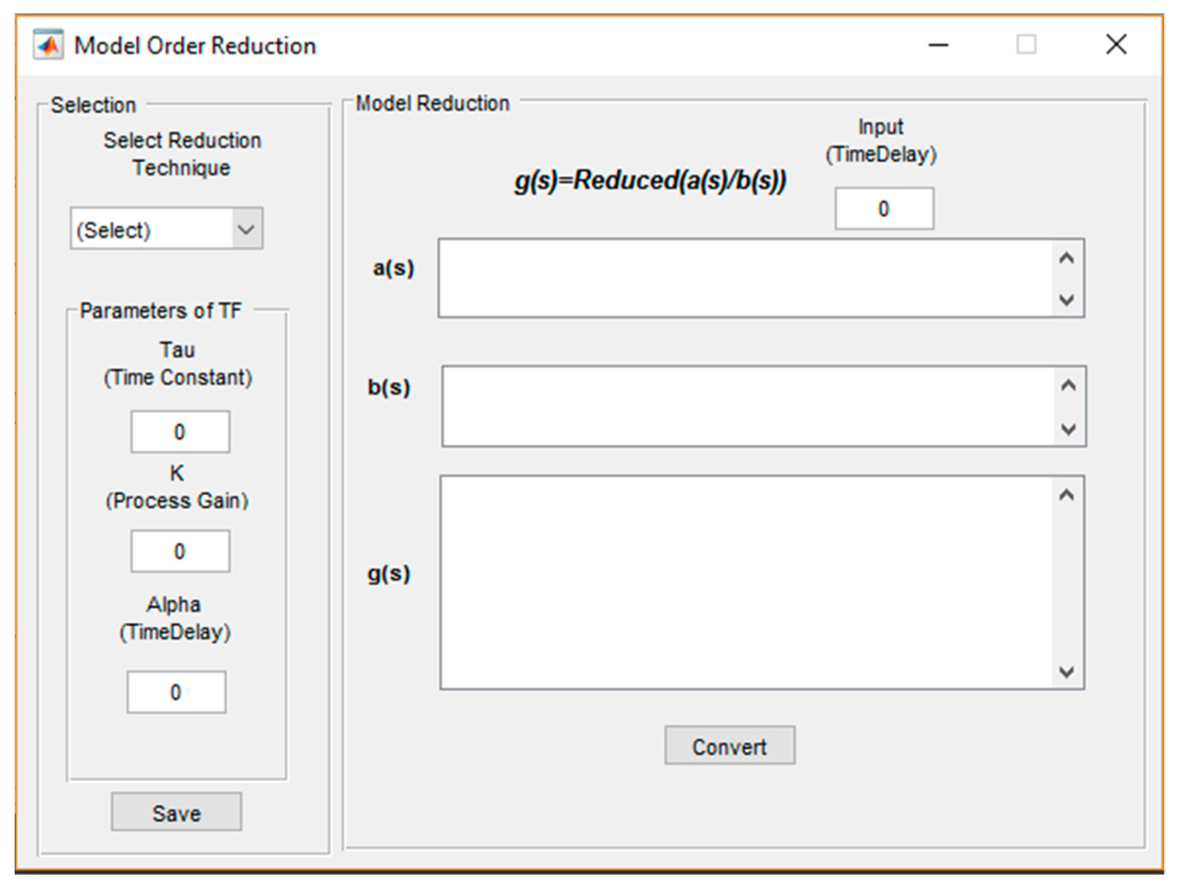Click the Tau time constant field

point(180,432)
